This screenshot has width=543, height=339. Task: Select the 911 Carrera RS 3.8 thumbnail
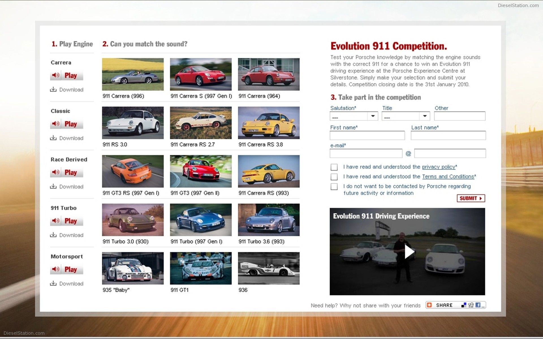point(269,123)
